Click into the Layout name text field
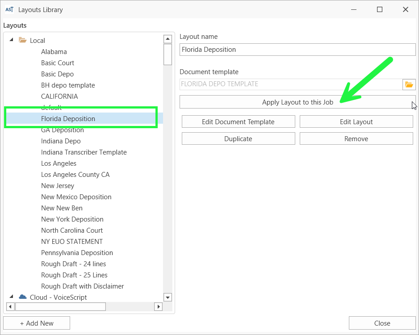 click(297, 50)
